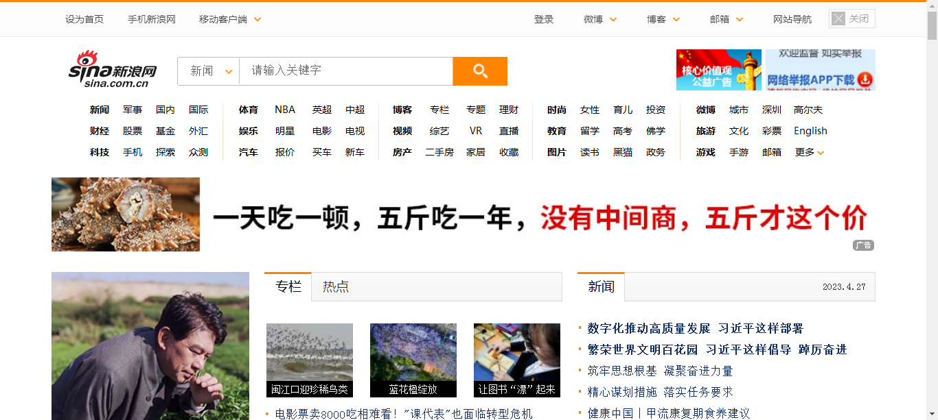Open VR navigation link
The image size is (938, 420).
tap(476, 131)
